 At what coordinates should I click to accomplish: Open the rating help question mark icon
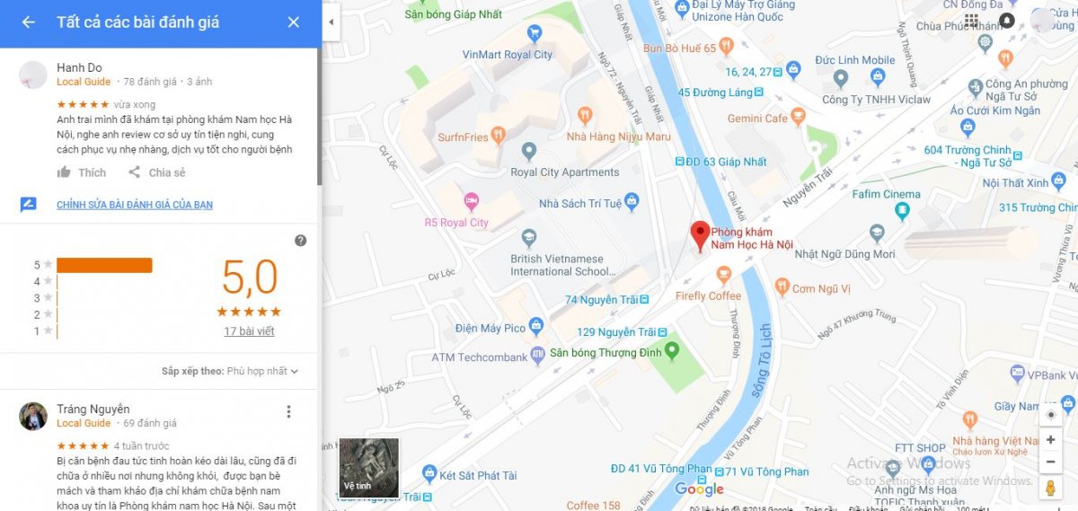300,241
